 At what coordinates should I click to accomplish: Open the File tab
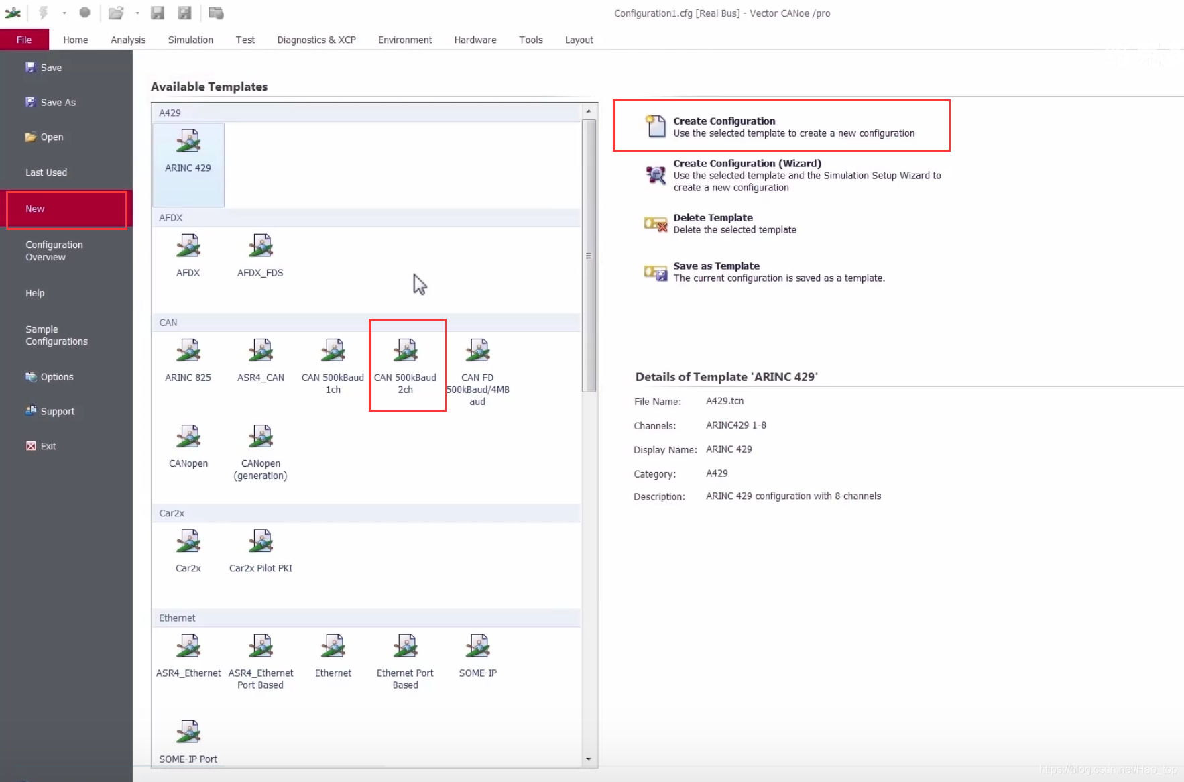click(x=24, y=40)
